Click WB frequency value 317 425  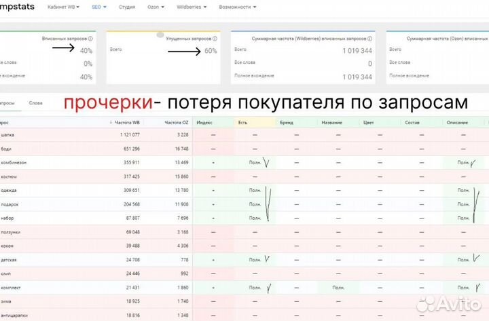coord(131,176)
